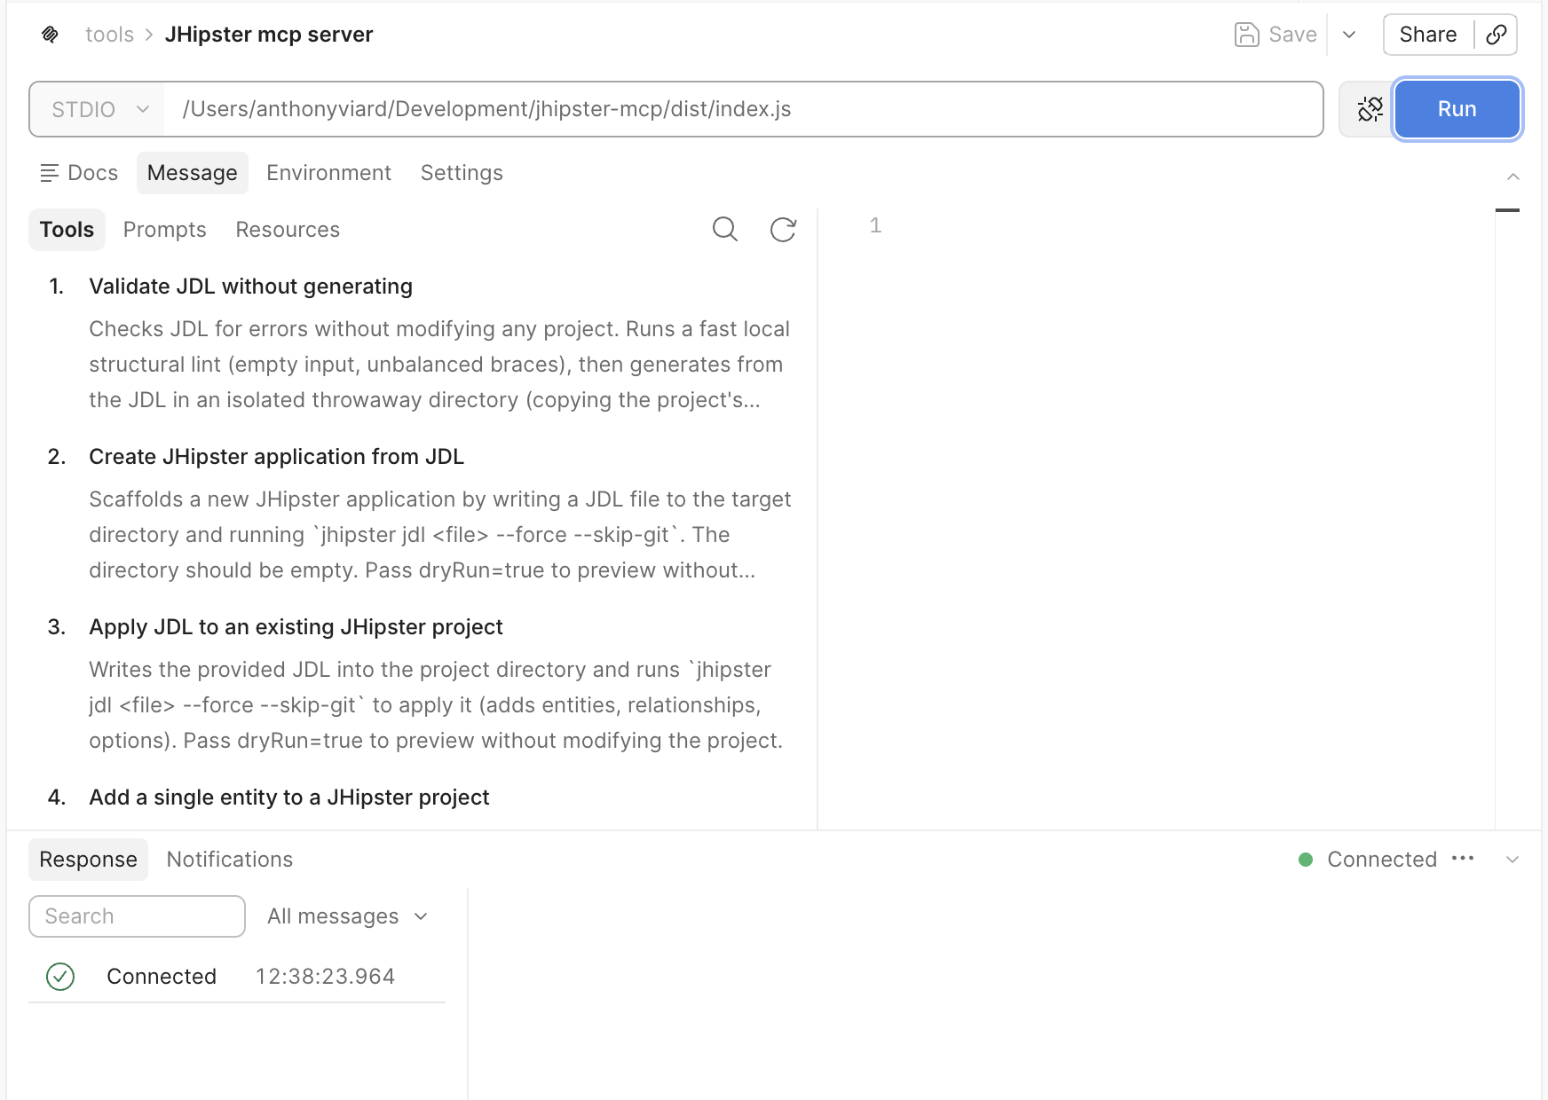Click the JHipster mcp server title
The height and width of the screenshot is (1100, 1548).
269,35
